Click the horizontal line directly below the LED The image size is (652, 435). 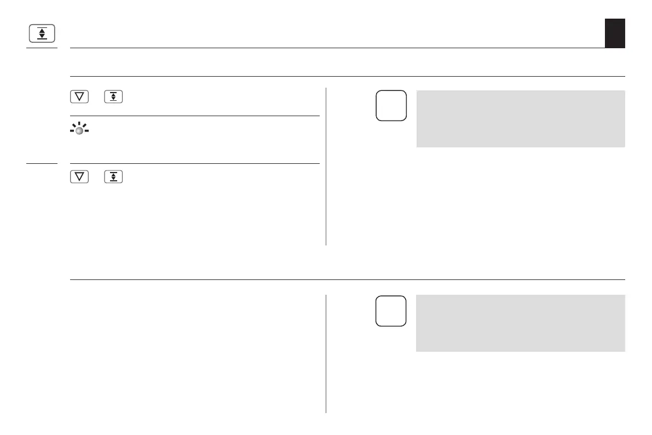(194, 163)
